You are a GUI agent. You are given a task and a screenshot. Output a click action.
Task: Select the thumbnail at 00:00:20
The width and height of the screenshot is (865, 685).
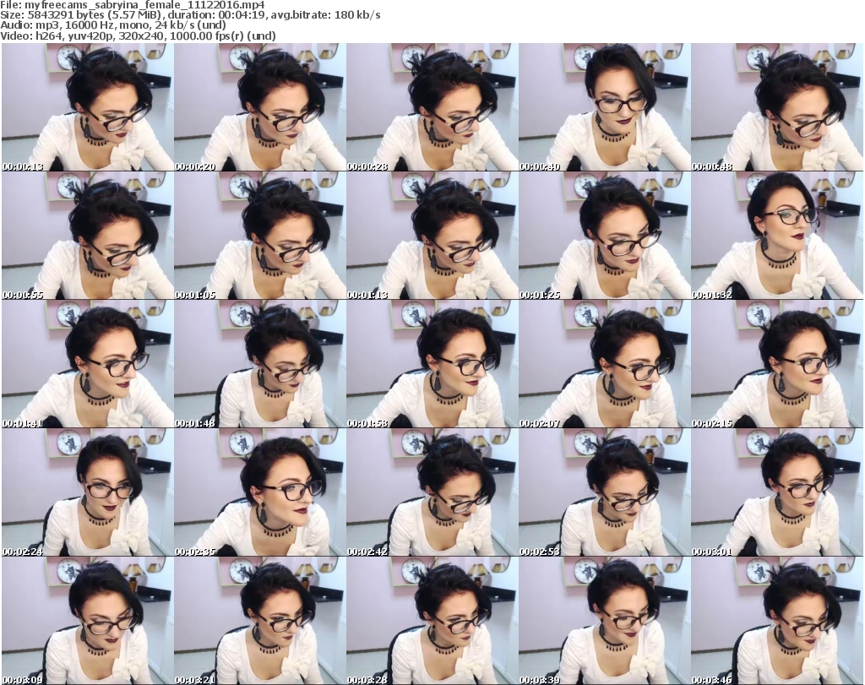260,107
